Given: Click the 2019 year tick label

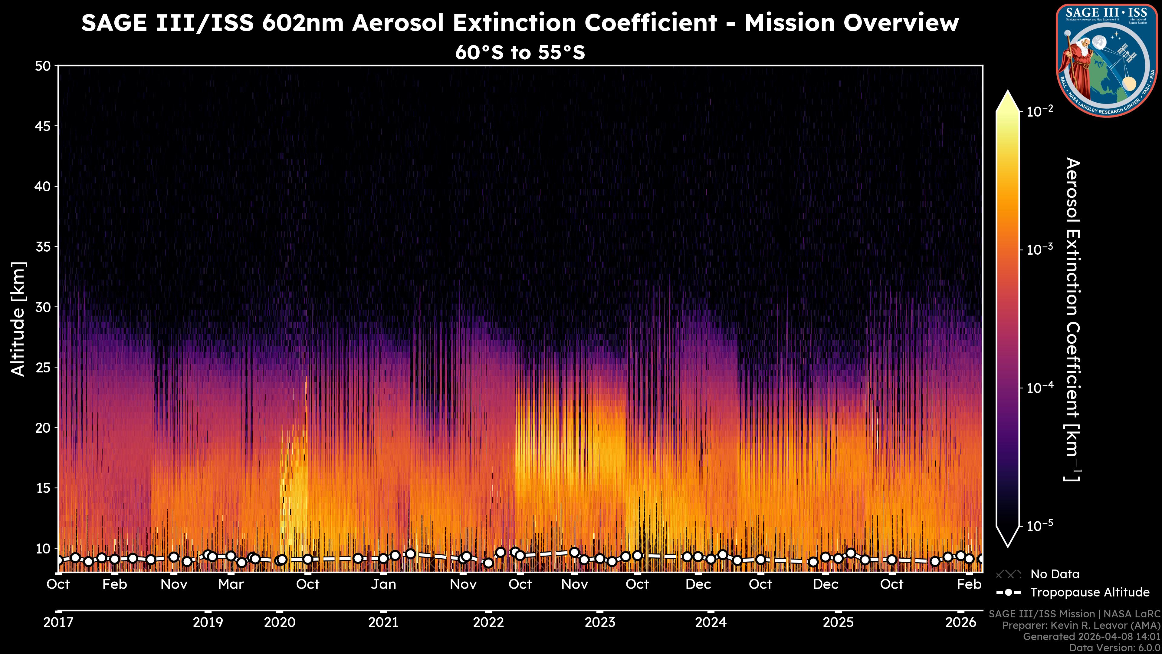Looking at the screenshot, I should [208, 623].
